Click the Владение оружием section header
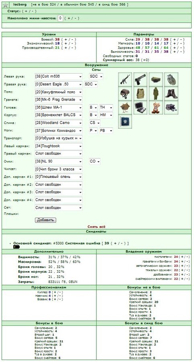 point(144,252)
